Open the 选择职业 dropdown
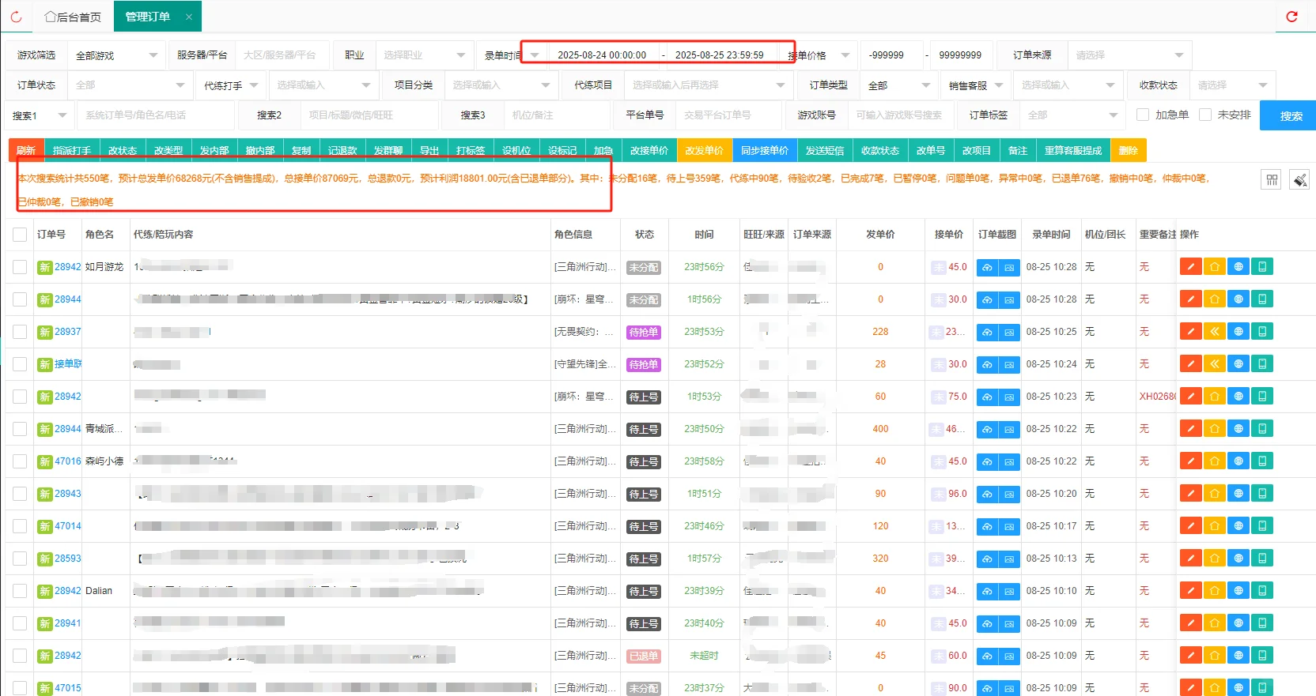 coord(425,55)
